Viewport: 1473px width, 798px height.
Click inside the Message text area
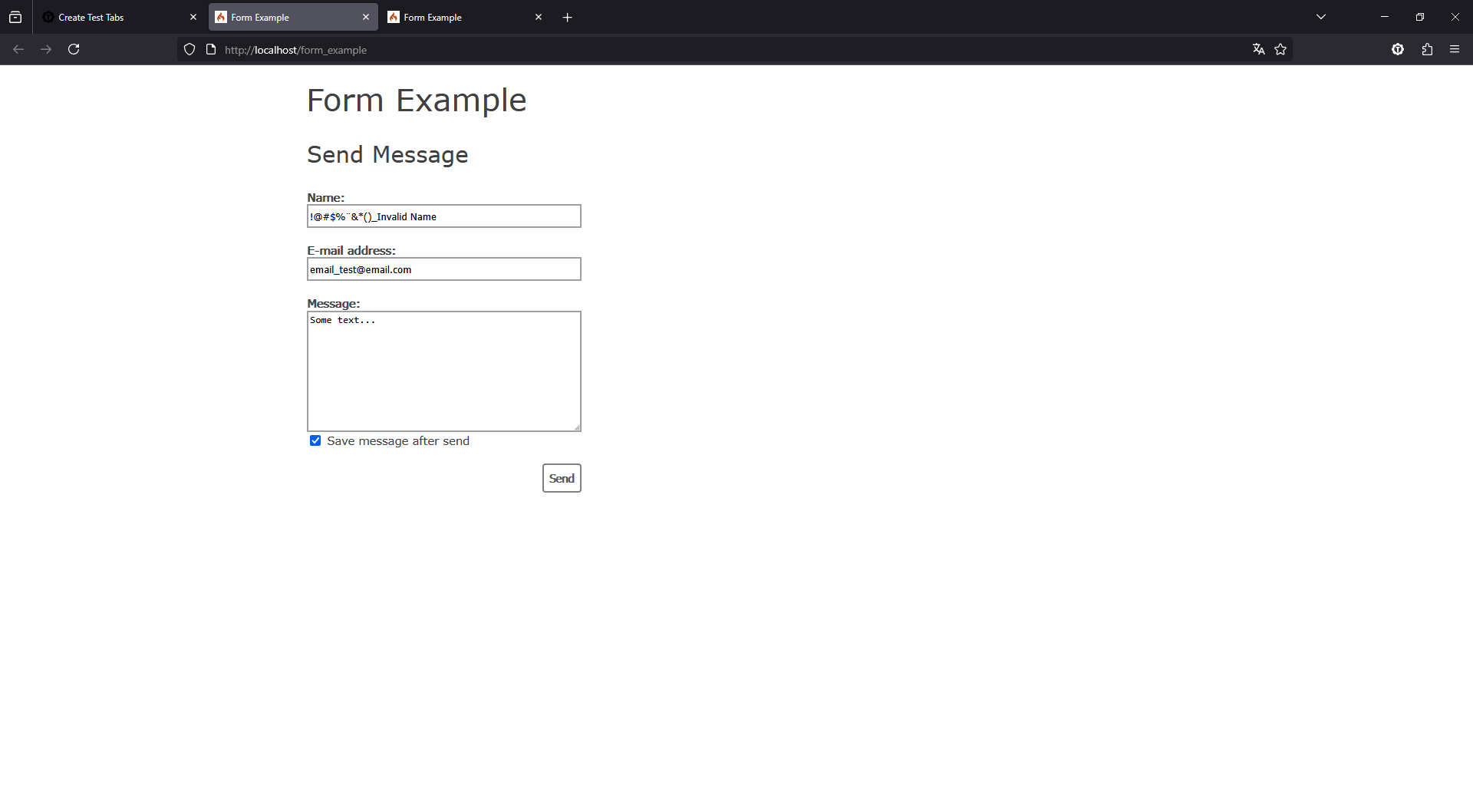click(x=443, y=371)
